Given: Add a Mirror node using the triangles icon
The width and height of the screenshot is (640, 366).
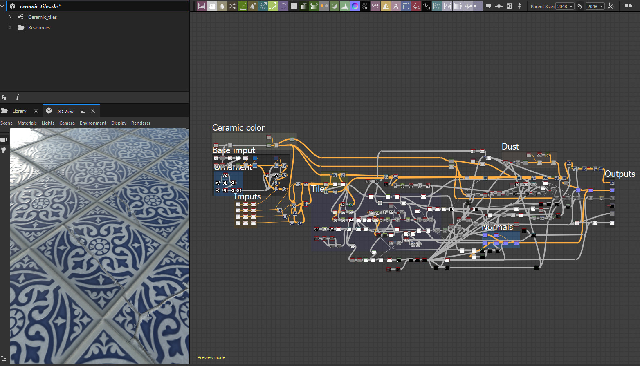Looking at the screenshot, I should 386,6.
